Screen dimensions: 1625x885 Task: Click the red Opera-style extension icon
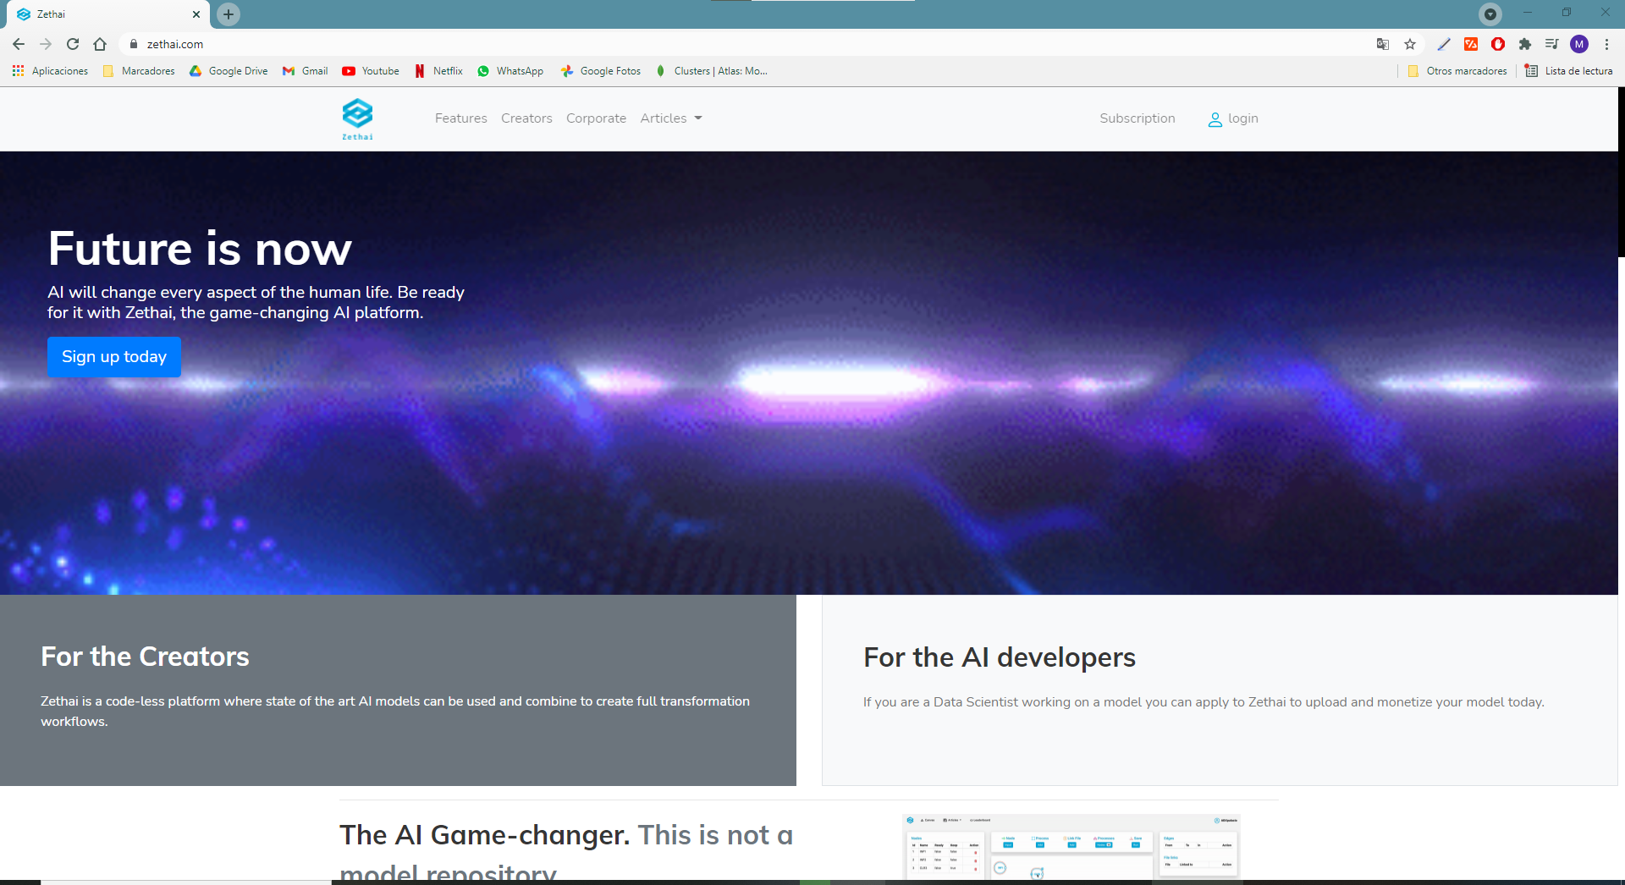[x=1498, y=44]
